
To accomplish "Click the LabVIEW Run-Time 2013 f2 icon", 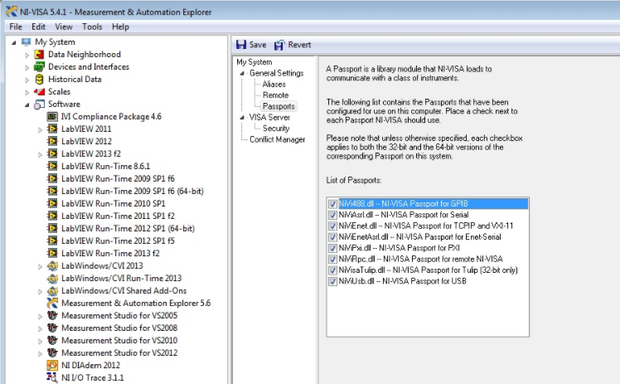I will point(52,253).
